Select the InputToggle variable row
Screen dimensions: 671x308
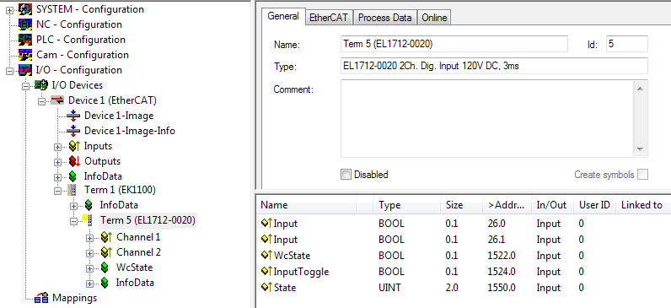pyautogui.click(x=464, y=272)
